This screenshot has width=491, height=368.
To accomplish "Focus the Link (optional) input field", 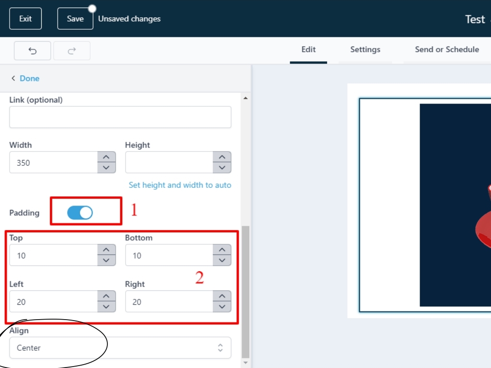I will (x=120, y=117).
